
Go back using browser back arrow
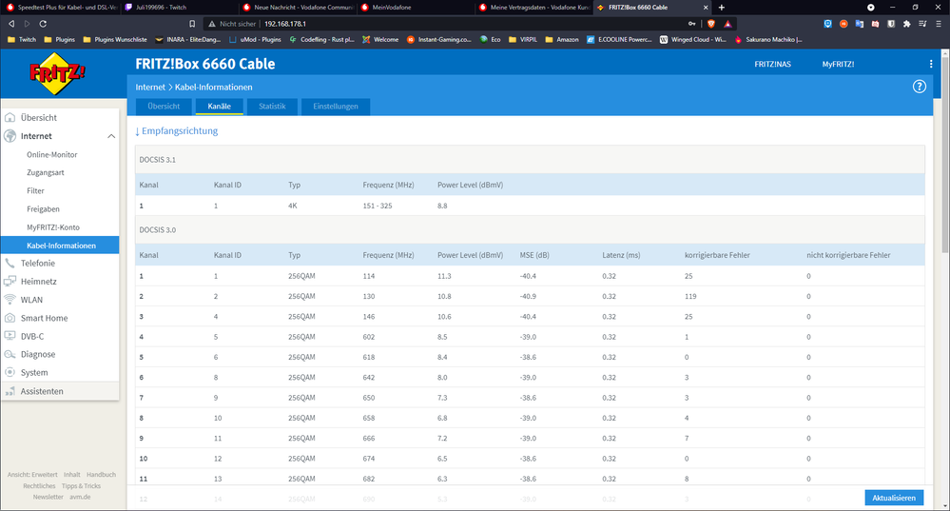click(x=10, y=24)
